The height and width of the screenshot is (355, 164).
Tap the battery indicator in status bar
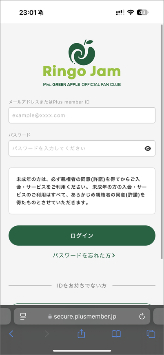(142, 13)
